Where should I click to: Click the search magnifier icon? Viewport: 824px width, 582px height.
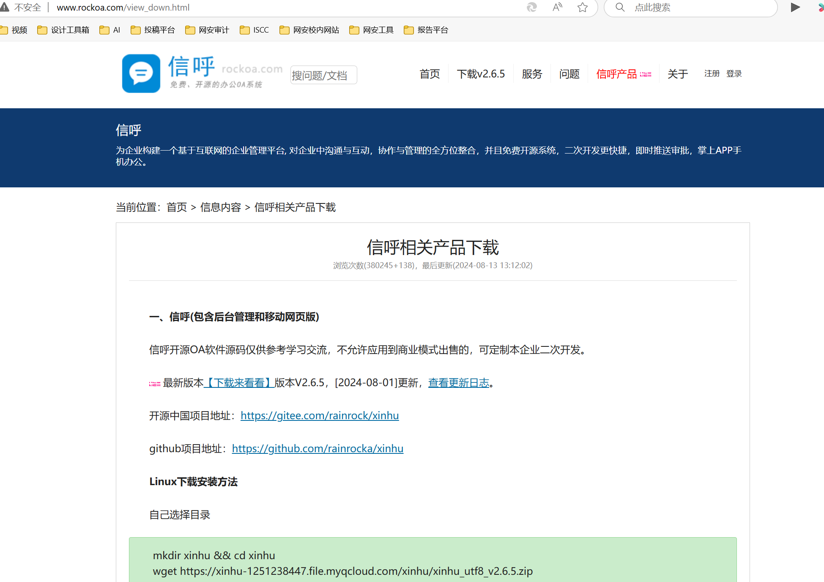(620, 7)
